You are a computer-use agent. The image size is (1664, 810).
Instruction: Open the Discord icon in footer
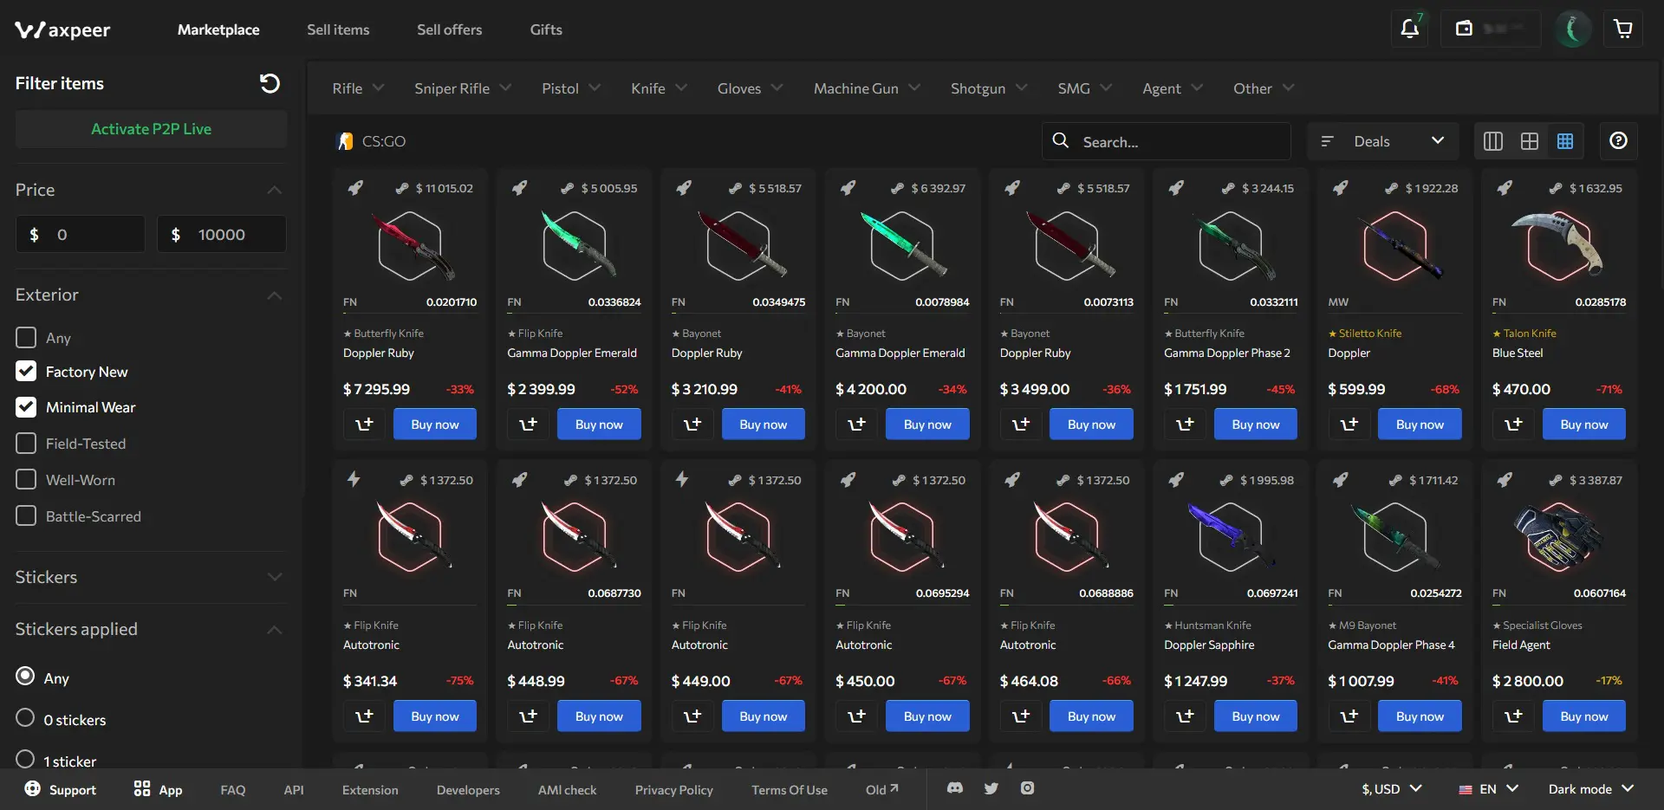(955, 788)
